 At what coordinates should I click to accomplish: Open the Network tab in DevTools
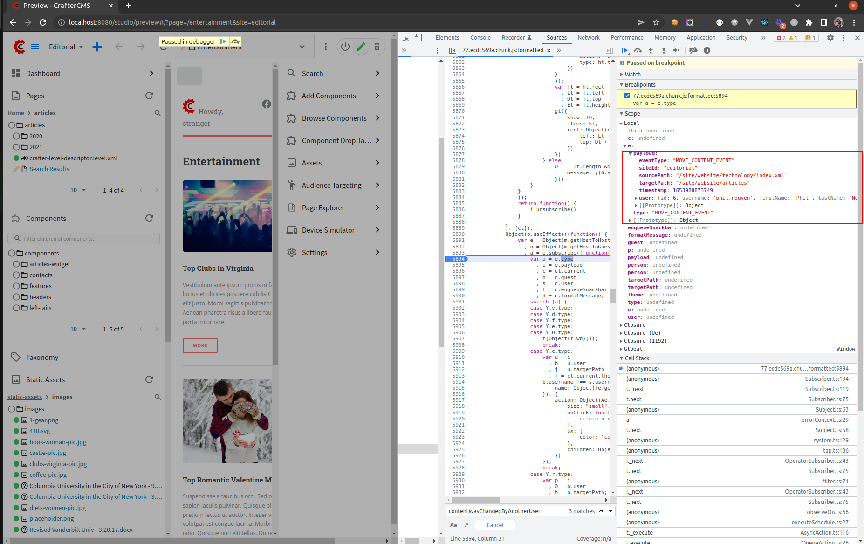click(x=588, y=37)
